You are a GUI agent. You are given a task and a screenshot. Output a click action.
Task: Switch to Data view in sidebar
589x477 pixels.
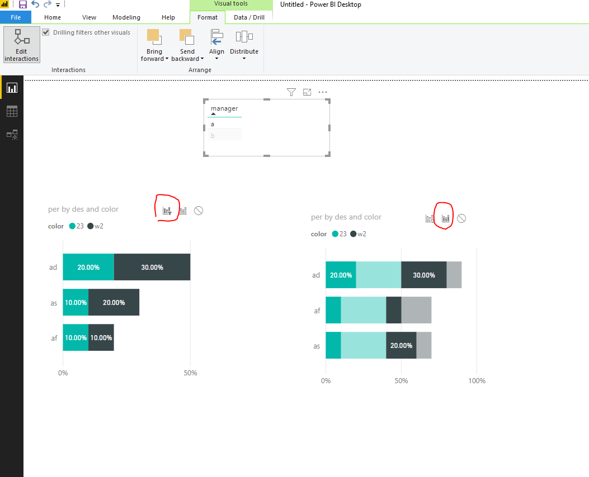pyautogui.click(x=12, y=111)
